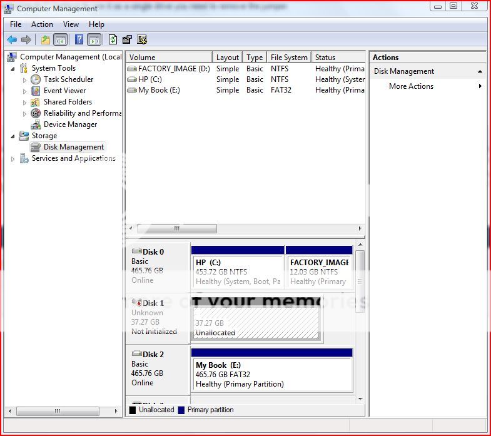
Task: Click the black Unallocated legend swatch
Action: pyautogui.click(x=133, y=410)
